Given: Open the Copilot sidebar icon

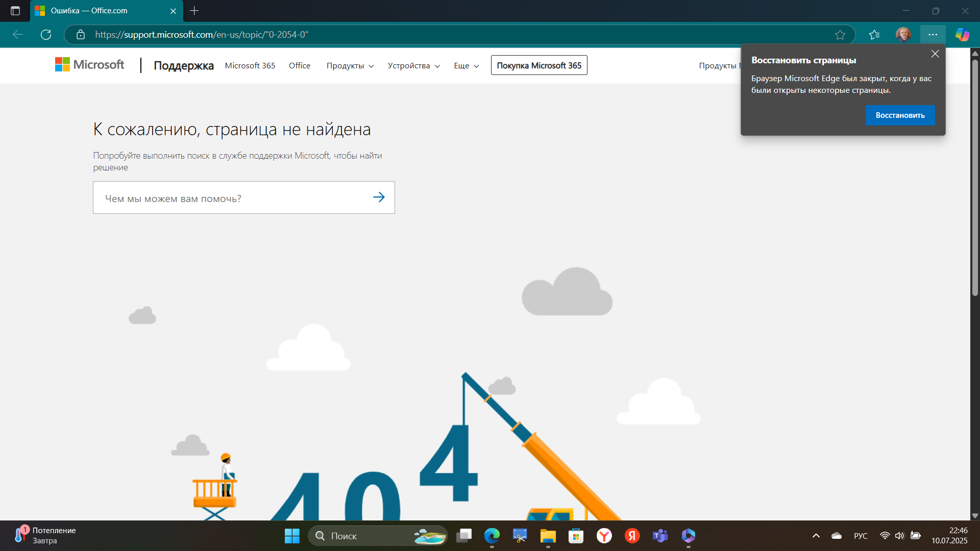Looking at the screenshot, I should tap(962, 35).
